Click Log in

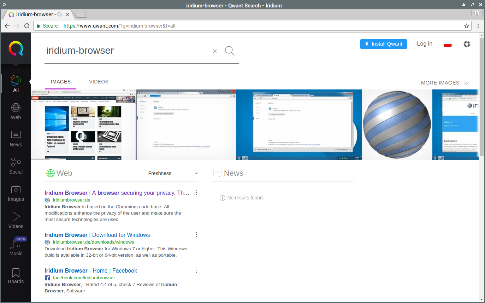click(x=425, y=44)
